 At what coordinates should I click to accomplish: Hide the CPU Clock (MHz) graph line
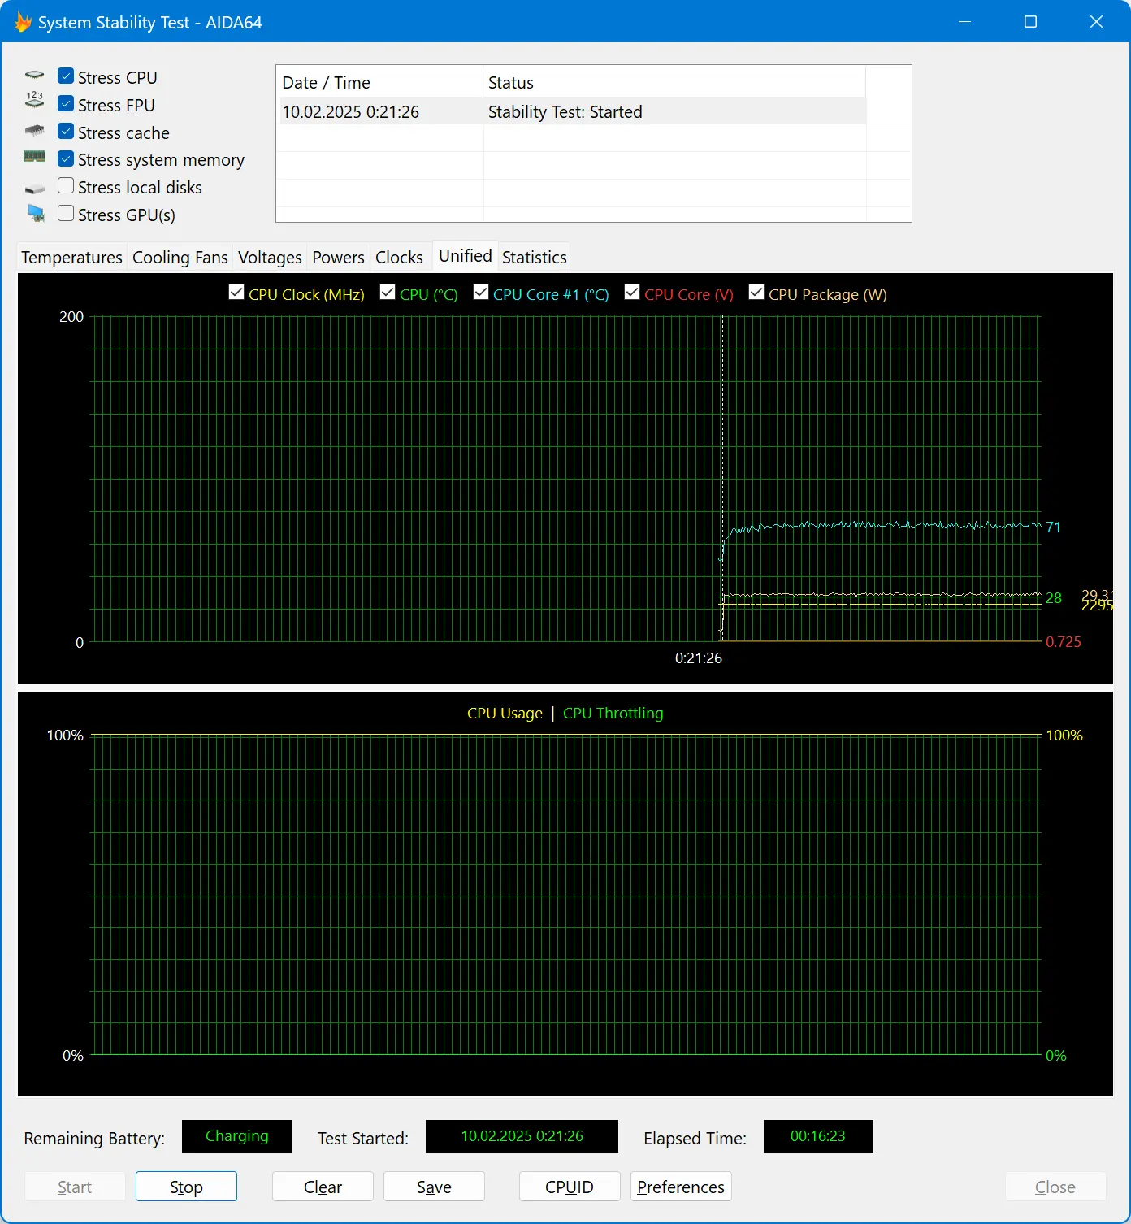[x=236, y=293]
